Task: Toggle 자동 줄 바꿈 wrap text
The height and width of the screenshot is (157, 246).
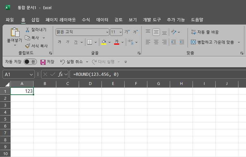Action: pyautogui.click(x=205, y=32)
